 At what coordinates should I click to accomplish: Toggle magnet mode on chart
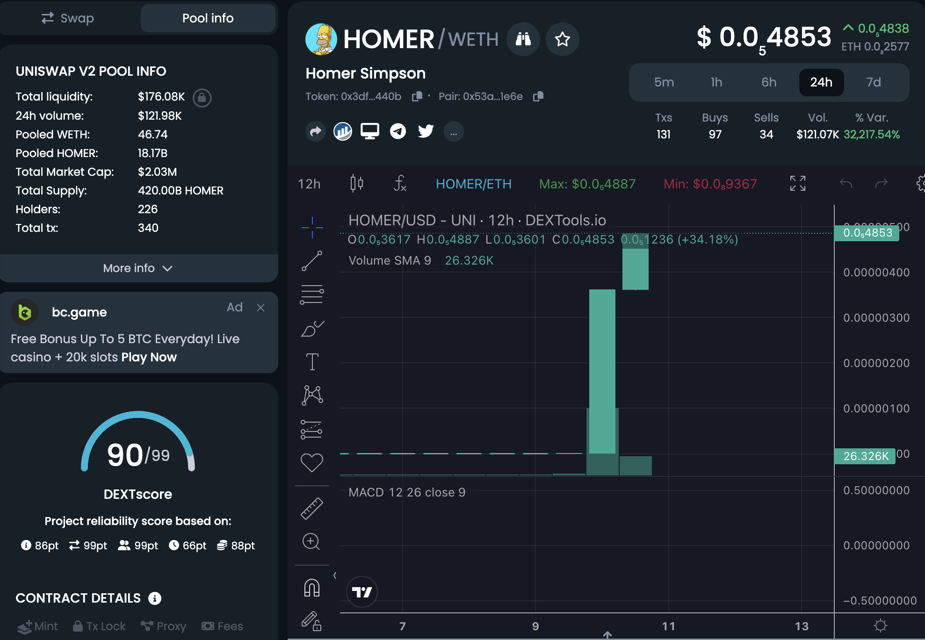click(312, 588)
